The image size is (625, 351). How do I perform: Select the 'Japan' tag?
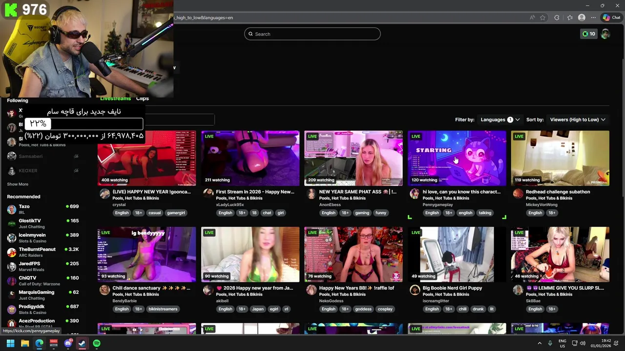(x=258, y=309)
